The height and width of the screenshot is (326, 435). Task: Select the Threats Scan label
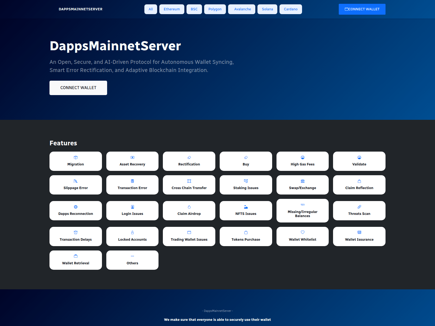point(359,214)
